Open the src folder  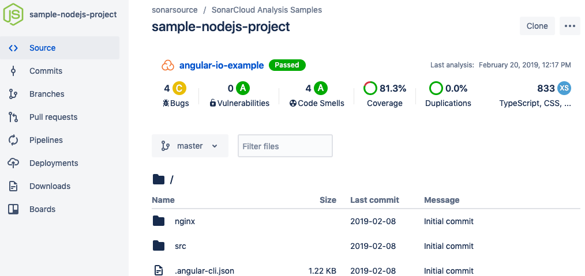click(180, 246)
